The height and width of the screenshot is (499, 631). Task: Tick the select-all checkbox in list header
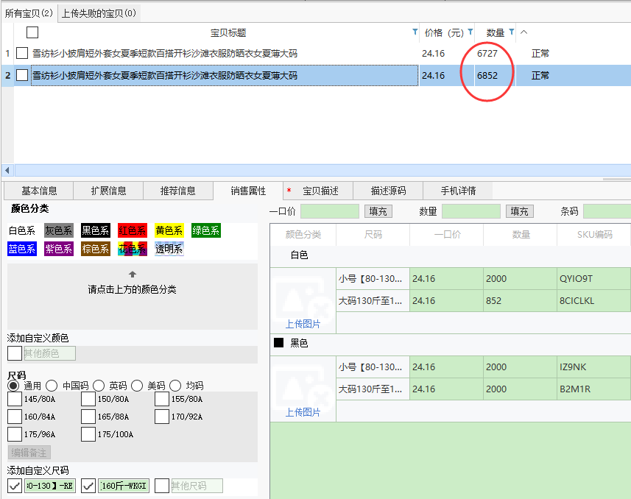pos(32,32)
